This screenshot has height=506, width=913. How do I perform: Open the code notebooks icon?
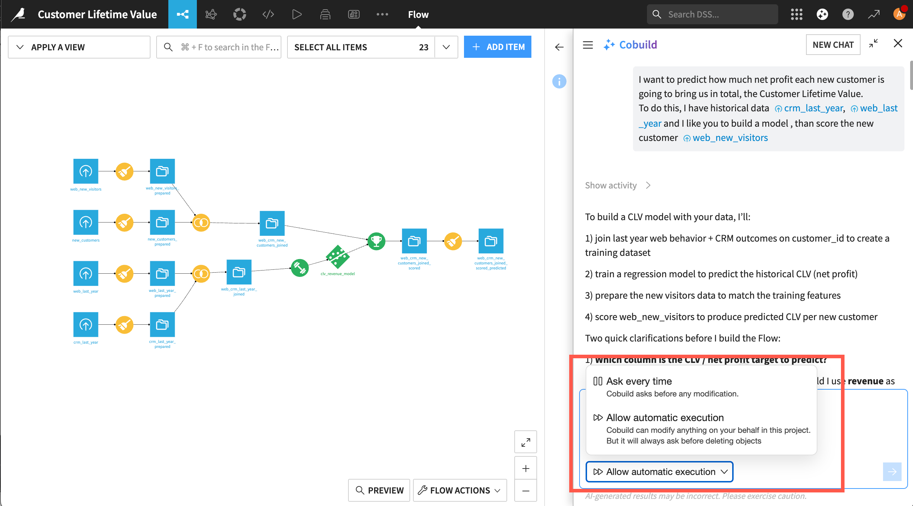click(268, 14)
